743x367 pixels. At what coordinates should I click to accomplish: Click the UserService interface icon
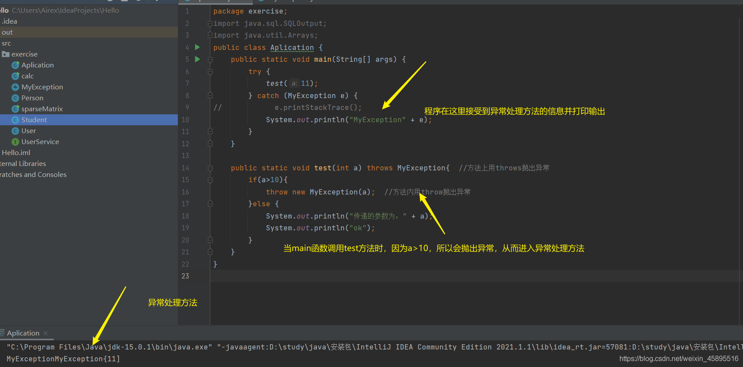coord(15,141)
